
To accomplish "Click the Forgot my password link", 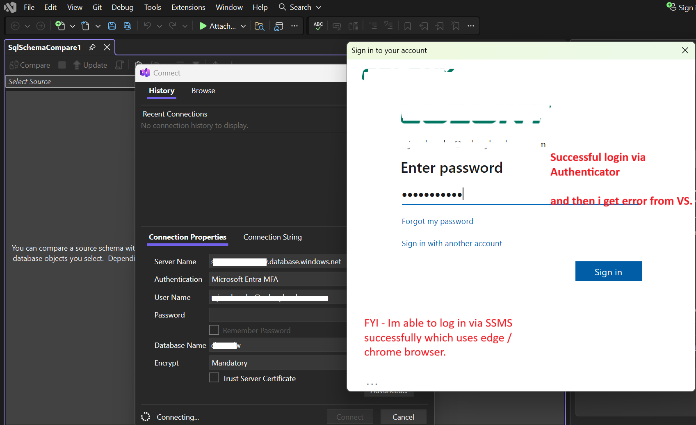I will point(437,222).
